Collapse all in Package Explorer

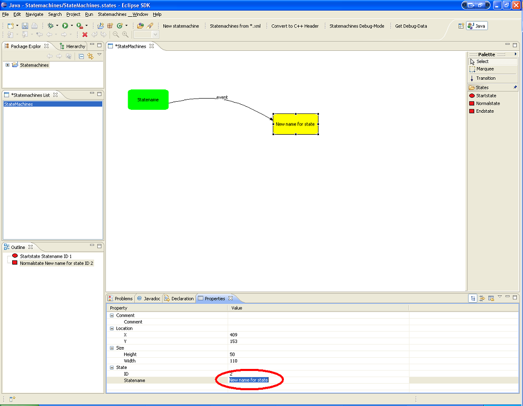pyautogui.click(x=81, y=56)
